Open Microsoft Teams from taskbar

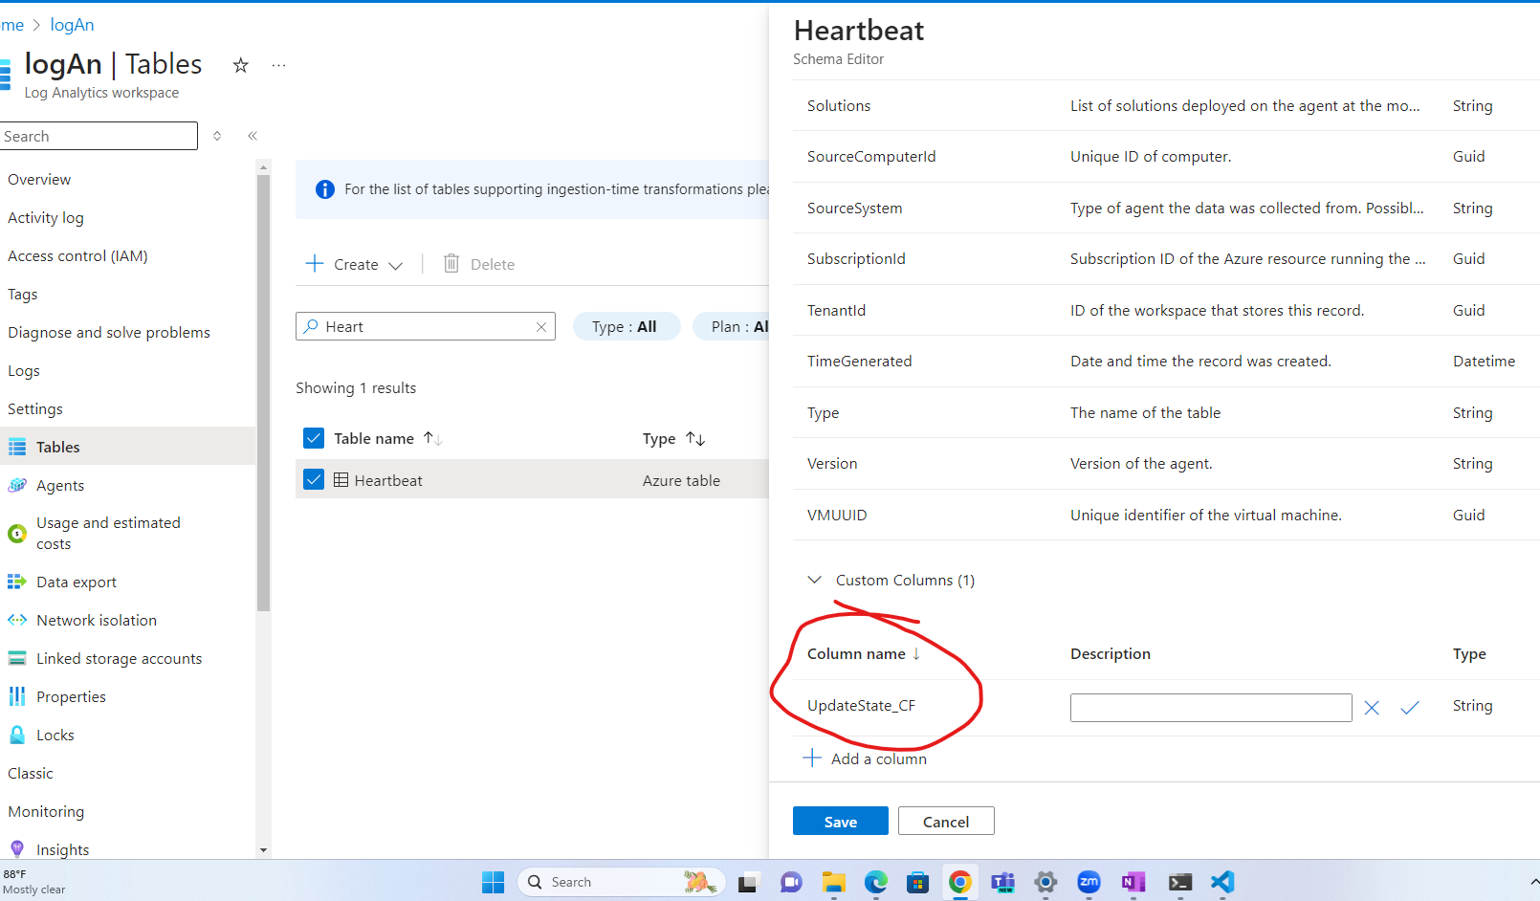click(x=1002, y=882)
